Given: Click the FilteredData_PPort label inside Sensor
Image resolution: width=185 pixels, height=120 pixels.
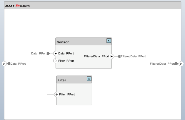Looking at the screenshot, I should (96, 56).
